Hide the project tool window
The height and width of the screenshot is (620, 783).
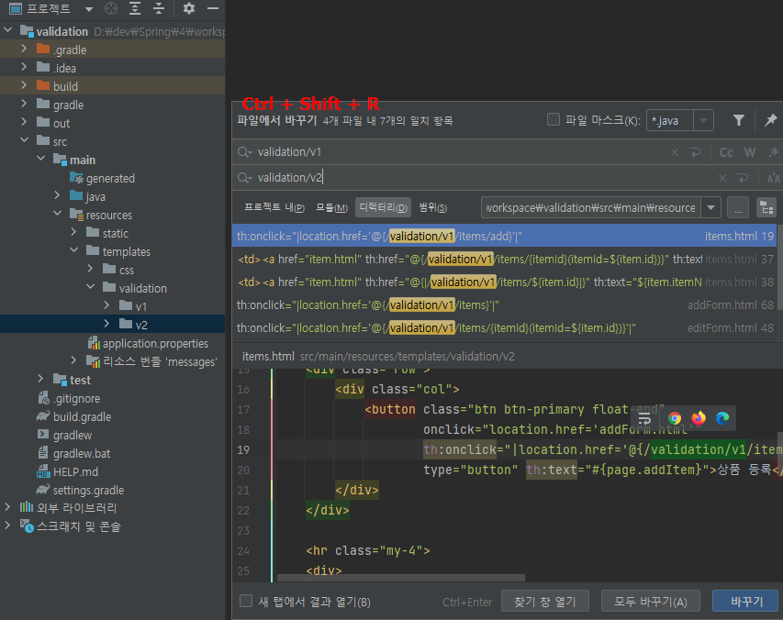213,8
